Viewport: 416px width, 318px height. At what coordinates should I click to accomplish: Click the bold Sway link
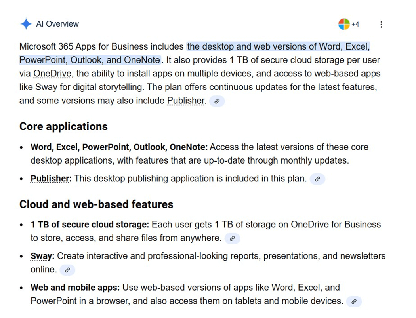[42, 256]
